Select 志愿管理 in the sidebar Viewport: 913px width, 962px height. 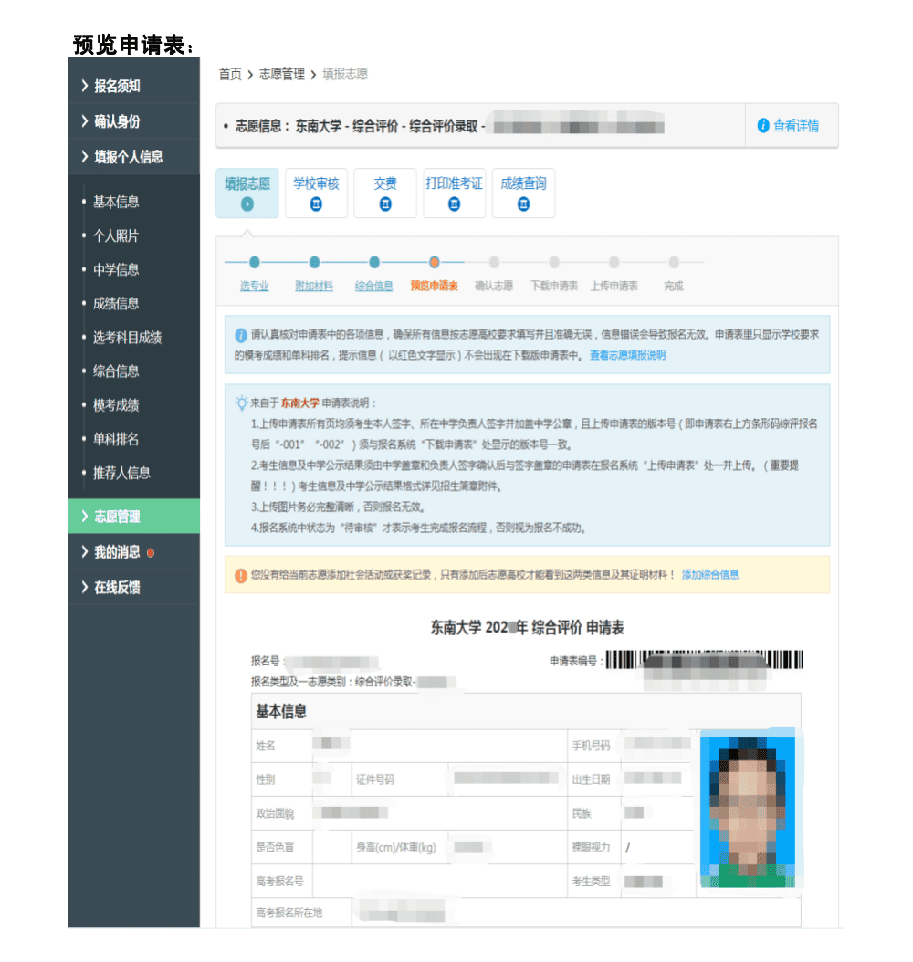[x=117, y=517]
